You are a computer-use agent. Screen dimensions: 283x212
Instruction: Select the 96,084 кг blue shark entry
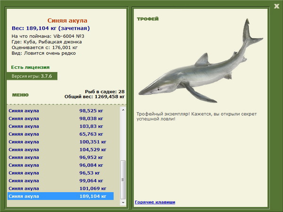(61, 165)
